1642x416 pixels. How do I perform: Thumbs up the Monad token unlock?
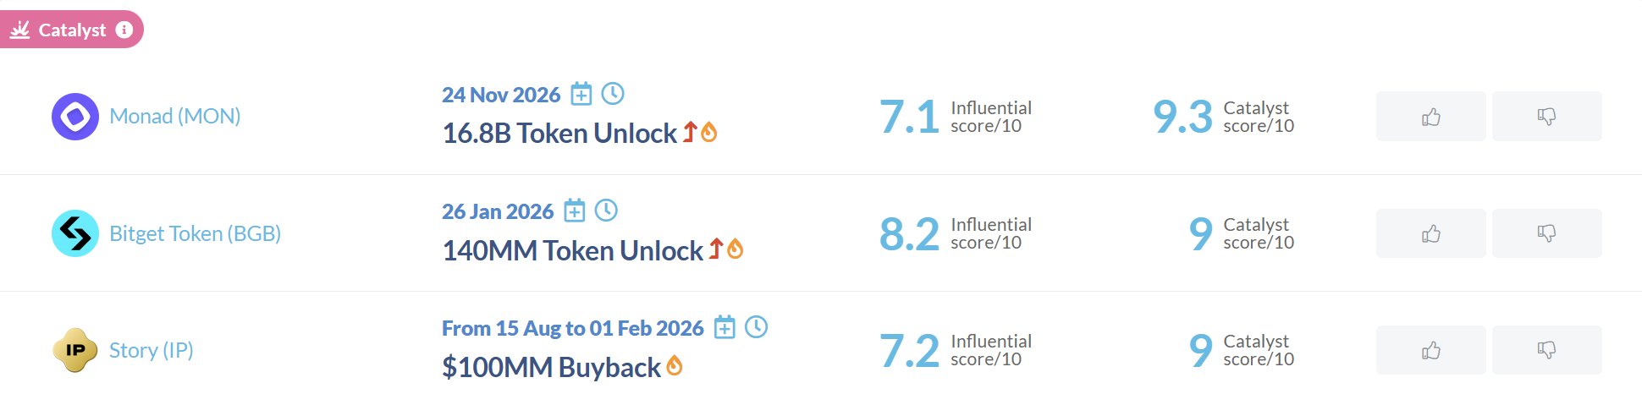click(x=1430, y=117)
